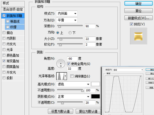This screenshot has width=154, height=115.
Task: Open the 高光模式 dropdown 滤色
Action: [73, 84]
